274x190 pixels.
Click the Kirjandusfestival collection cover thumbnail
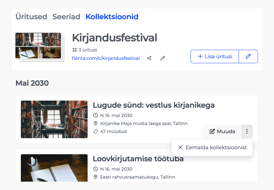click(x=40, y=47)
